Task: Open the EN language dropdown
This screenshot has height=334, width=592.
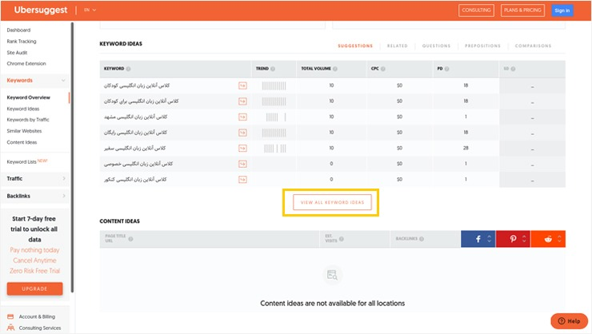Action: click(x=90, y=10)
